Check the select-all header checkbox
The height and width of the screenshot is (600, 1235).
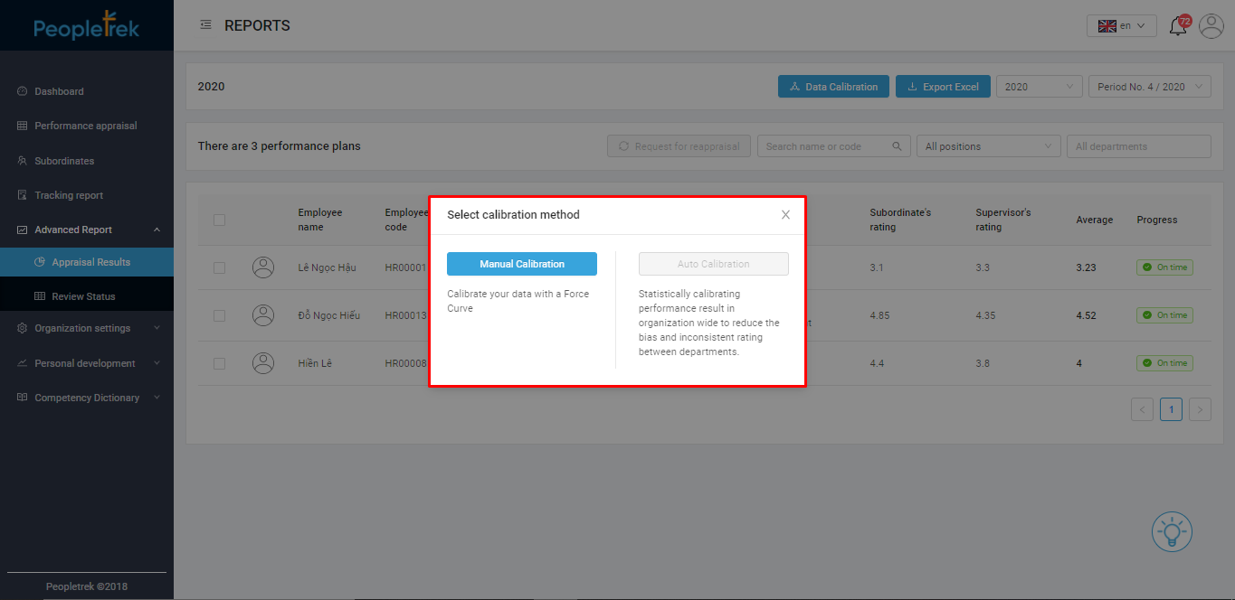[x=219, y=220]
